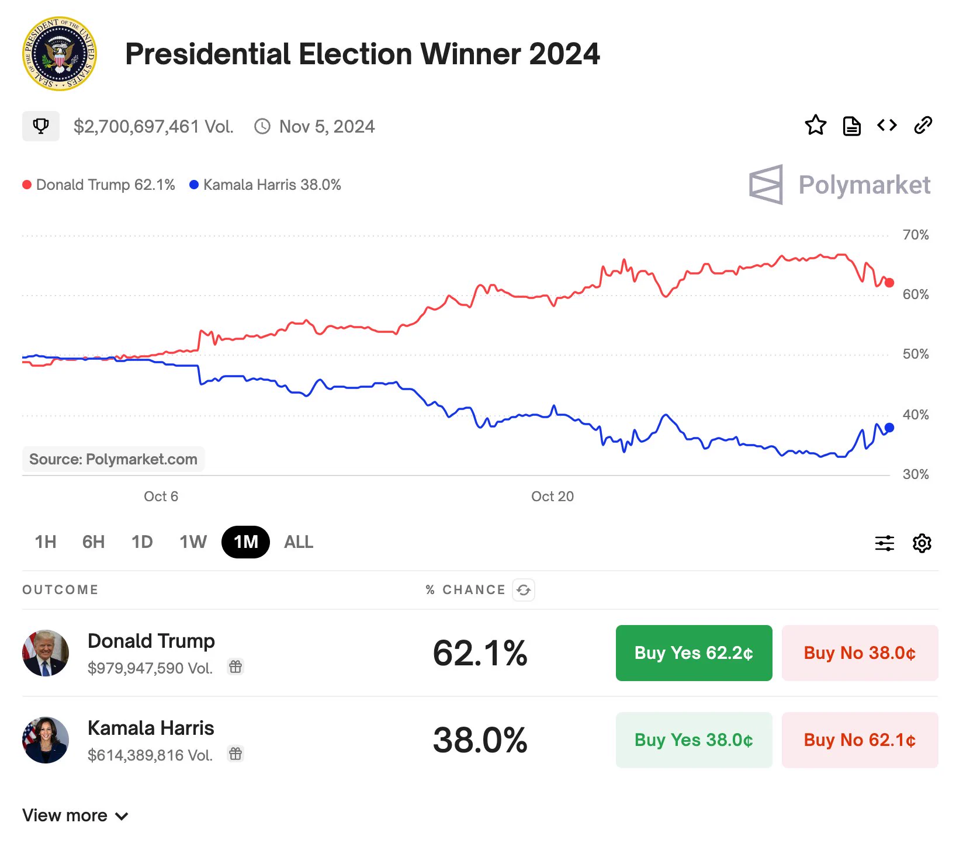Image resolution: width=956 pixels, height=847 pixels.
Task: Buy No for Harris at 62.1¢
Action: point(860,740)
